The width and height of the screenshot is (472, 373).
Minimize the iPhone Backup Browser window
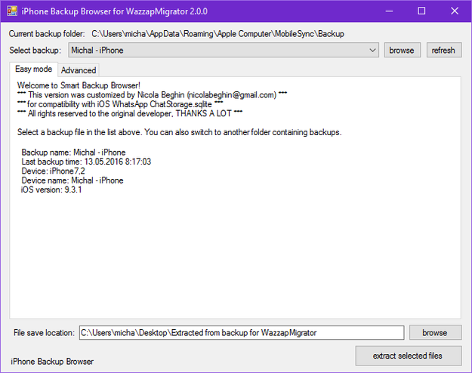[x=388, y=11]
